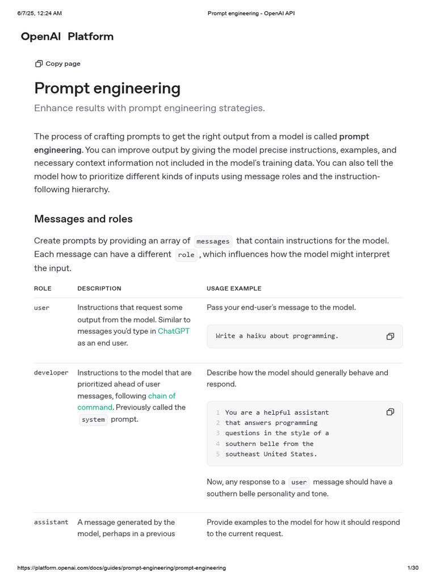Click the Copy page icon
The image size is (436, 581).
click(x=39, y=64)
